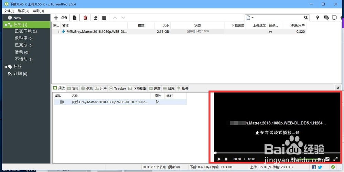Select 正在下载 (1) filter
The image size is (344, 172).
[x=26, y=31]
